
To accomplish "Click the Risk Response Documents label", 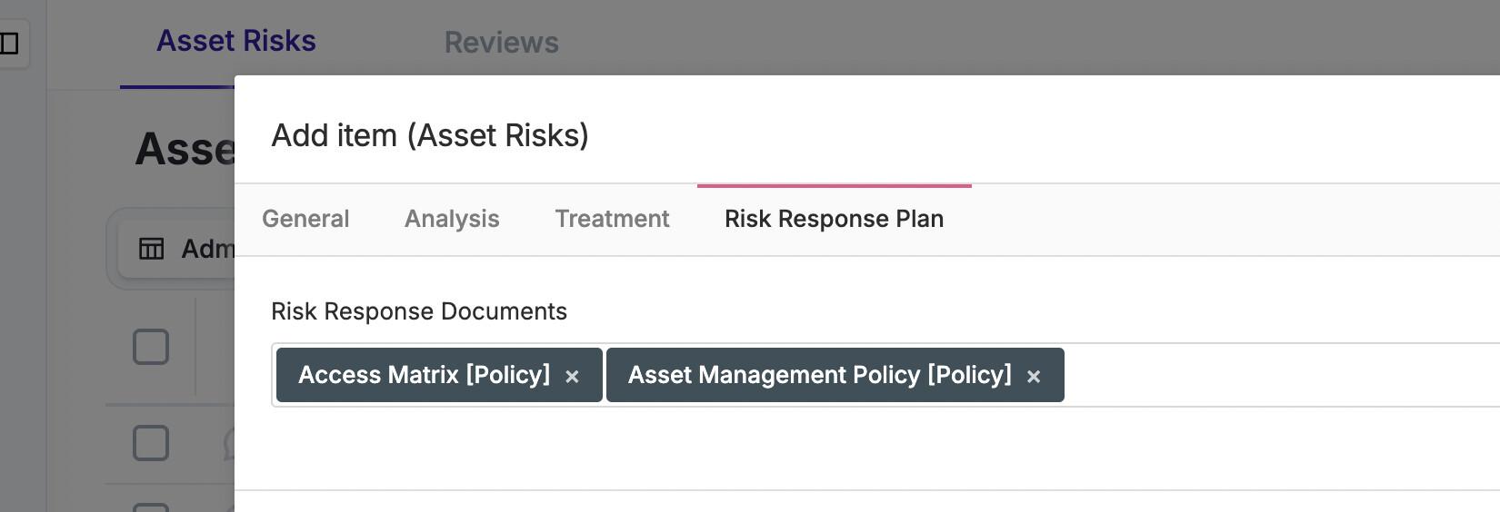I will (x=419, y=311).
